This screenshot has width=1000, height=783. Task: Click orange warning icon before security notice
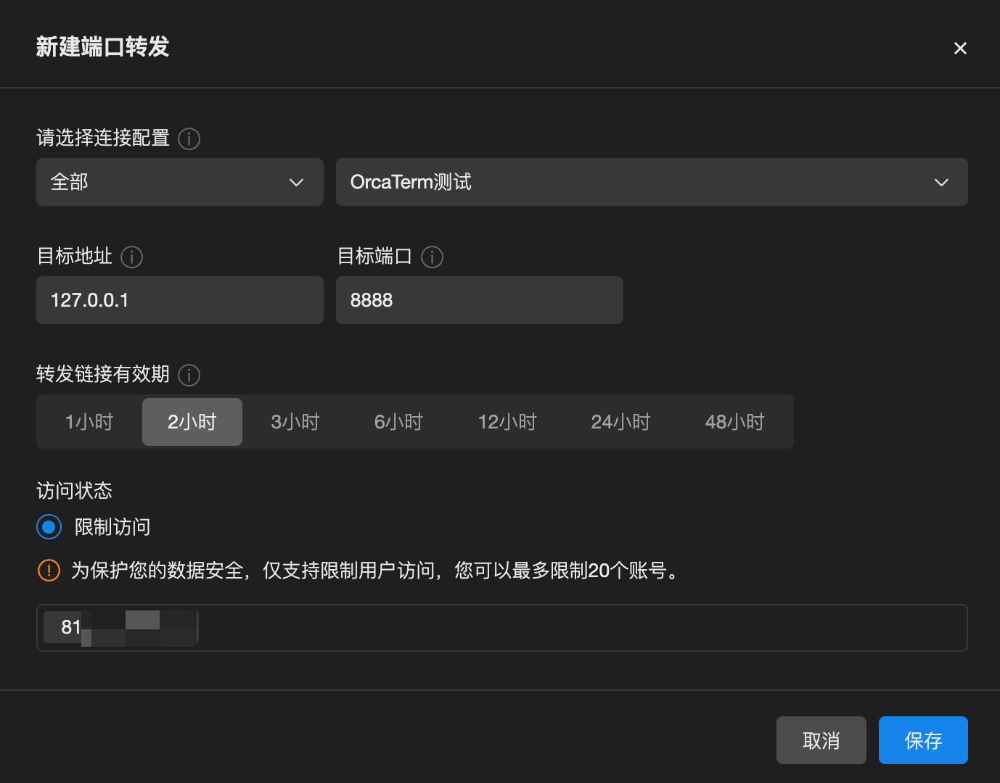(49, 571)
